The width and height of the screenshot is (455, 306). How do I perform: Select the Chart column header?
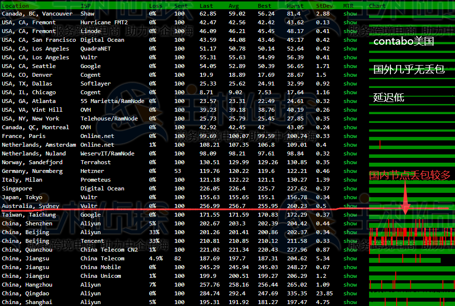pos(377,6)
